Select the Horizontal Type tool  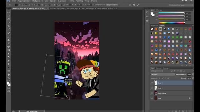(8, 64)
